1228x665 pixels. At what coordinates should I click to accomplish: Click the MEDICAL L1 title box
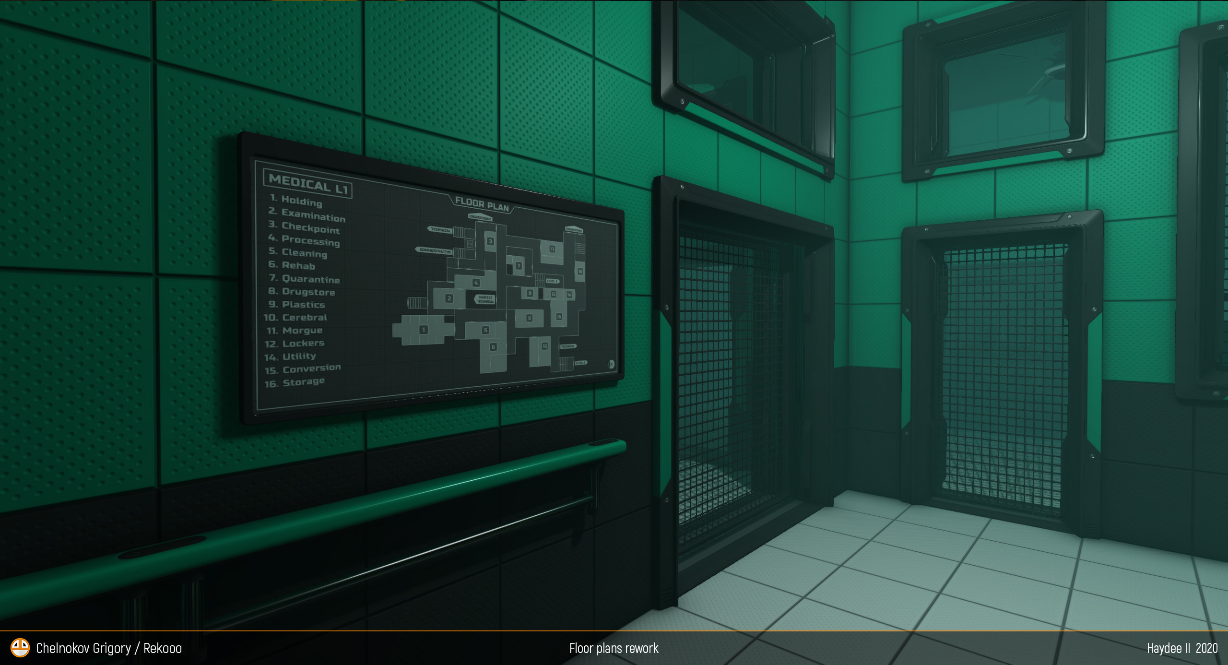(x=308, y=184)
